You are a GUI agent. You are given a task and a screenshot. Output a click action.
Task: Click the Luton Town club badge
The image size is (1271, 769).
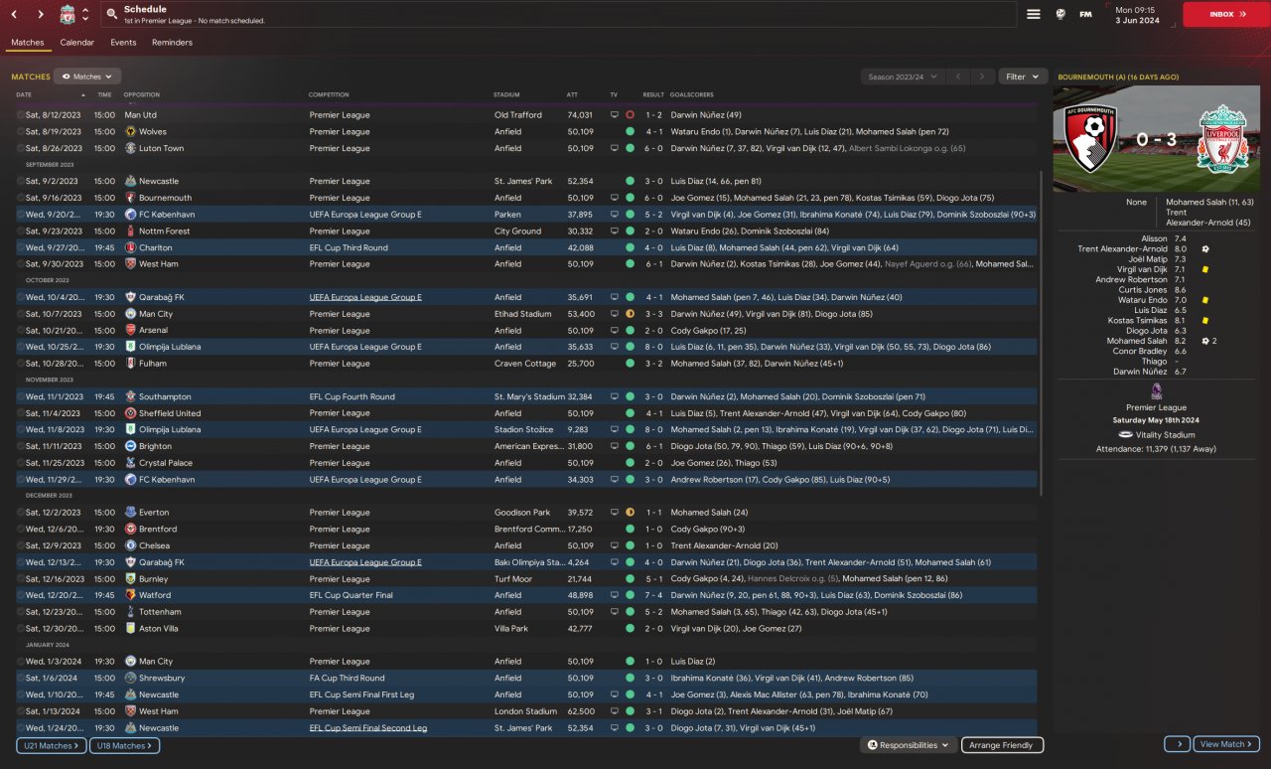(131, 148)
